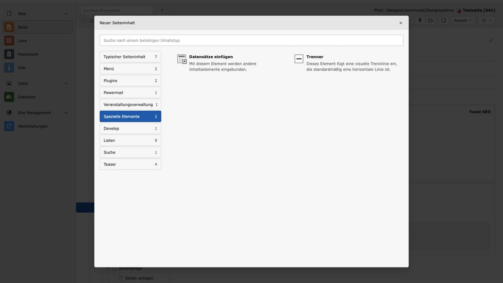Screen dimensions: 503x283
Task: Open the Listen category tab
Action: pyautogui.click(x=130, y=140)
